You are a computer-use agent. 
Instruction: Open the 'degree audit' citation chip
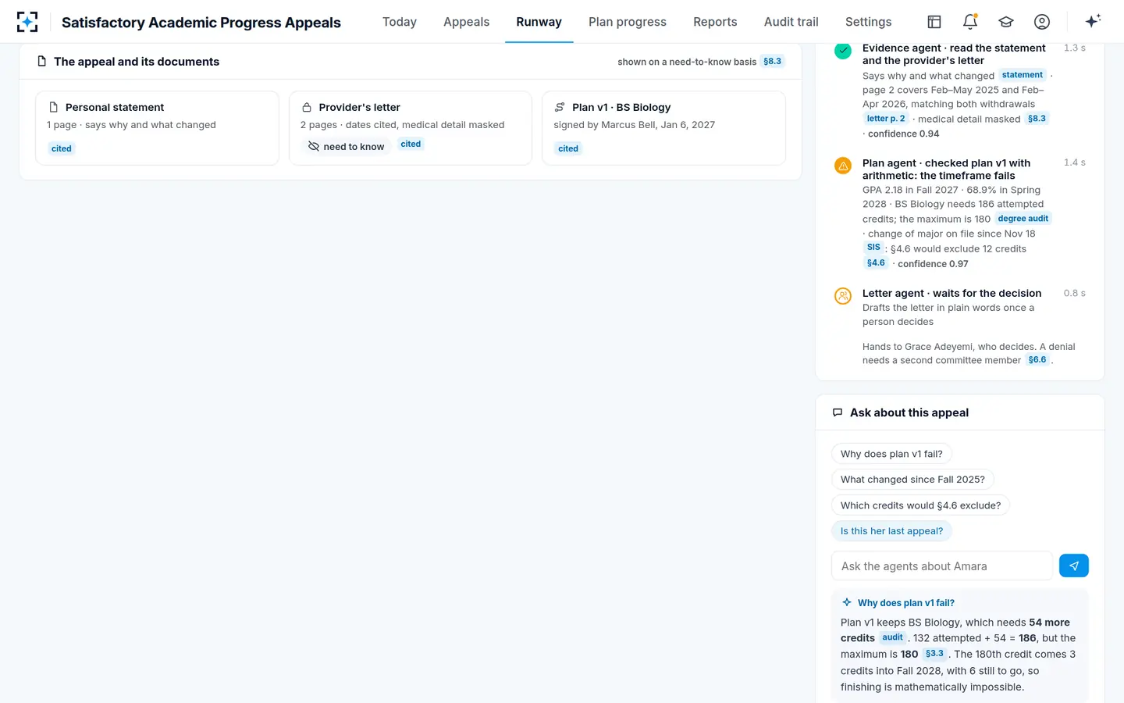(1023, 219)
